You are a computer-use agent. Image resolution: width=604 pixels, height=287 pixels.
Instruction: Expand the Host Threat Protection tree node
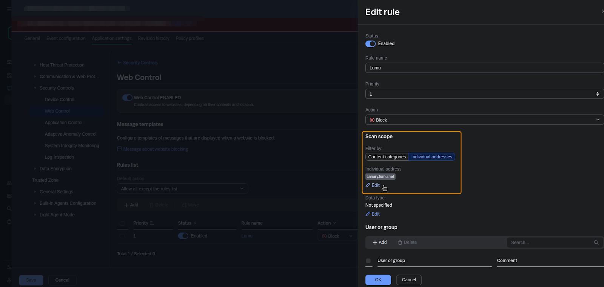click(x=35, y=65)
